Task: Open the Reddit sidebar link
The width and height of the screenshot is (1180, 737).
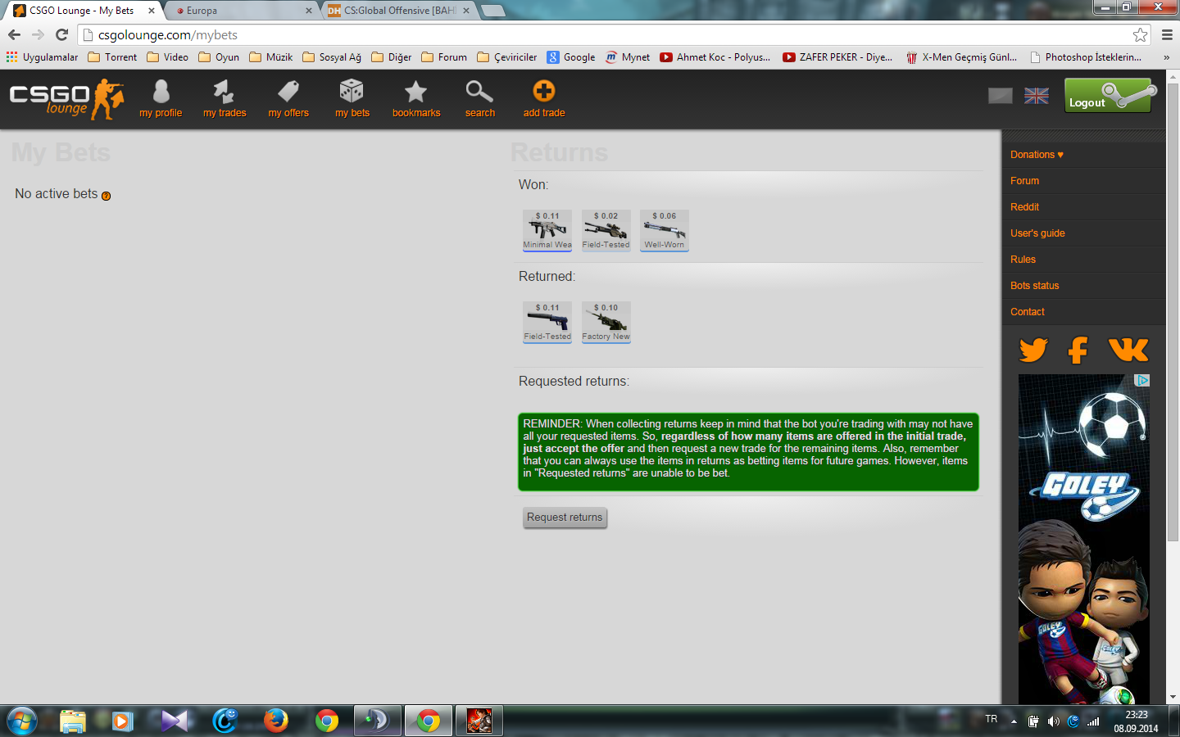Action: click(x=1024, y=207)
